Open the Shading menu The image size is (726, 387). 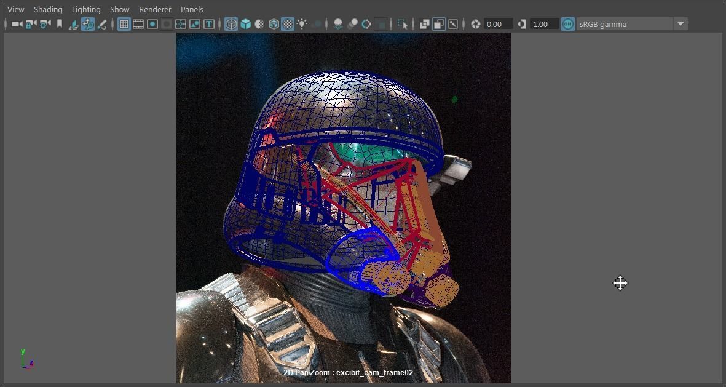pos(48,9)
